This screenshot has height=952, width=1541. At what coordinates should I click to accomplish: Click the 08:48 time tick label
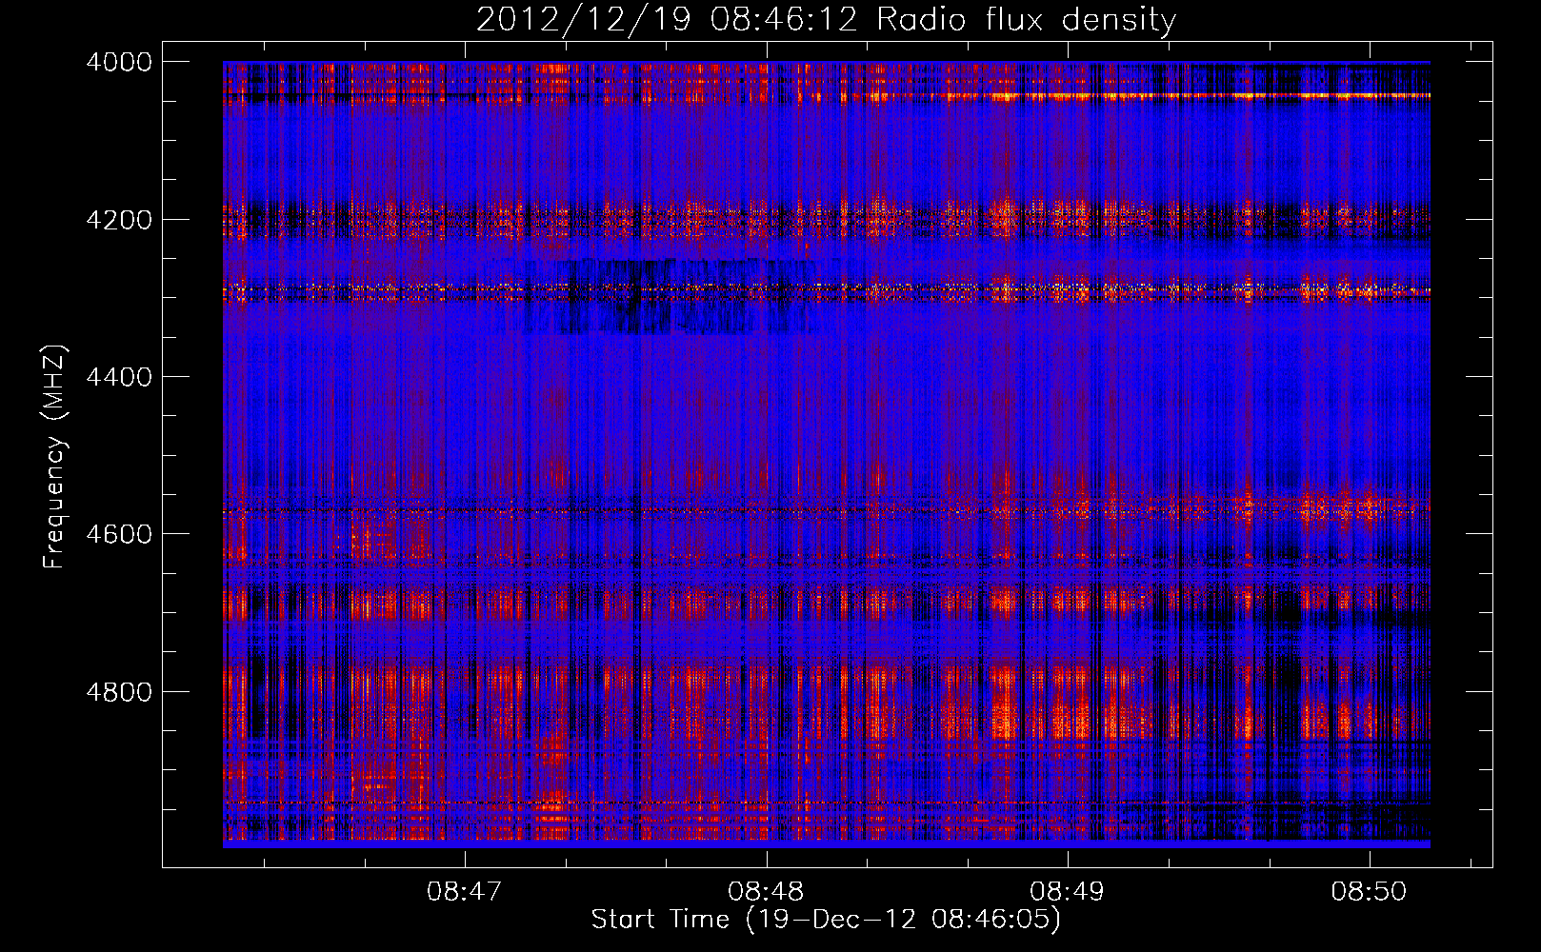click(x=766, y=891)
